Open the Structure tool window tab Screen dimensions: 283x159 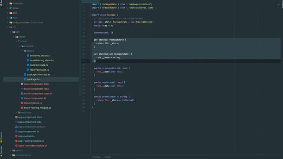coord(1,137)
